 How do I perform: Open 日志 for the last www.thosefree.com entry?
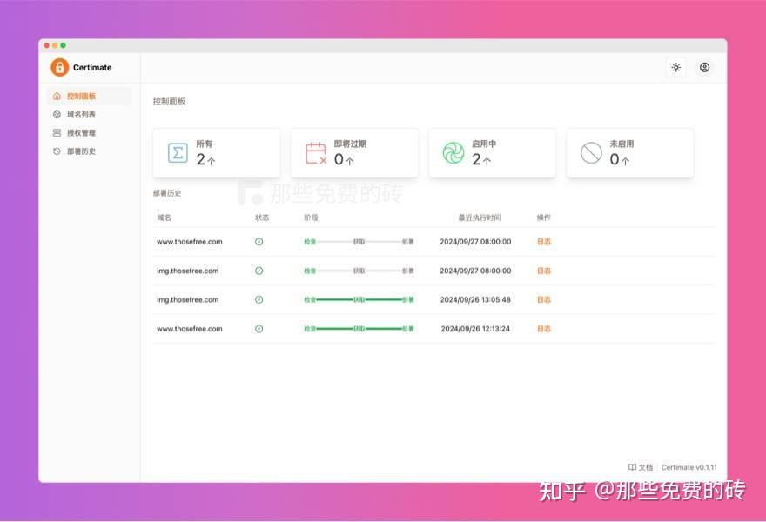542,329
